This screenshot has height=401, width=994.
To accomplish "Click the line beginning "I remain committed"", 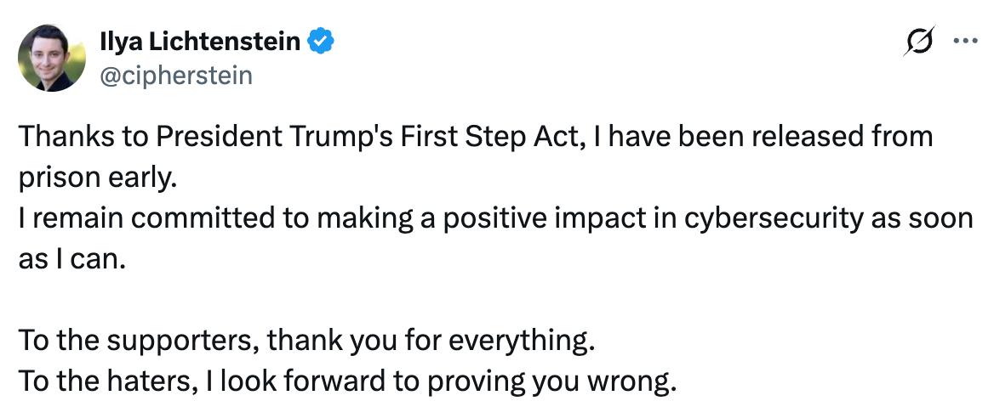I will [x=494, y=219].
